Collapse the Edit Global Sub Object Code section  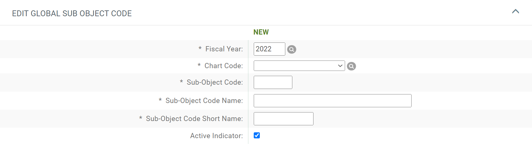click(515, 12)
